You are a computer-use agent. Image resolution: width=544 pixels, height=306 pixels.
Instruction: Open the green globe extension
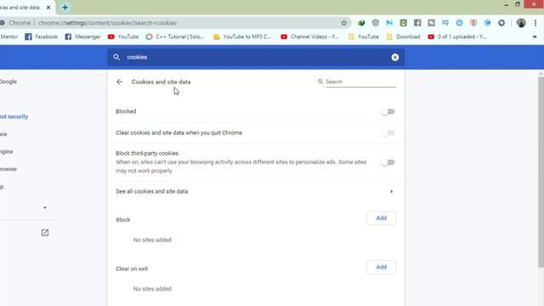(361, 23)
